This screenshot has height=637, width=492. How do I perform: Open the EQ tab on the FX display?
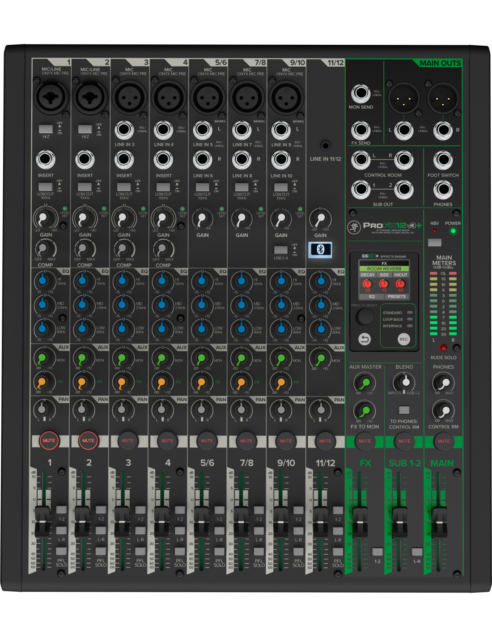(372, 297)
